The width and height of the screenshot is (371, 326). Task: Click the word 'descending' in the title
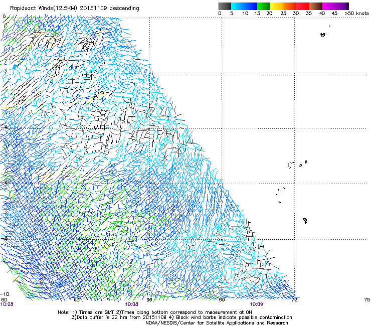coord(124,9)
